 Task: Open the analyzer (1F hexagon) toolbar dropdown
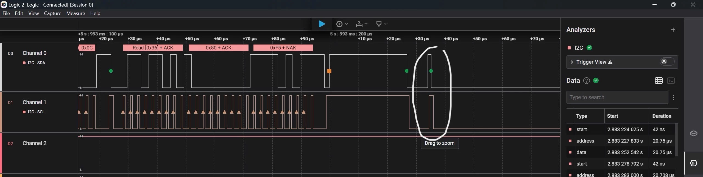(342, 24)
